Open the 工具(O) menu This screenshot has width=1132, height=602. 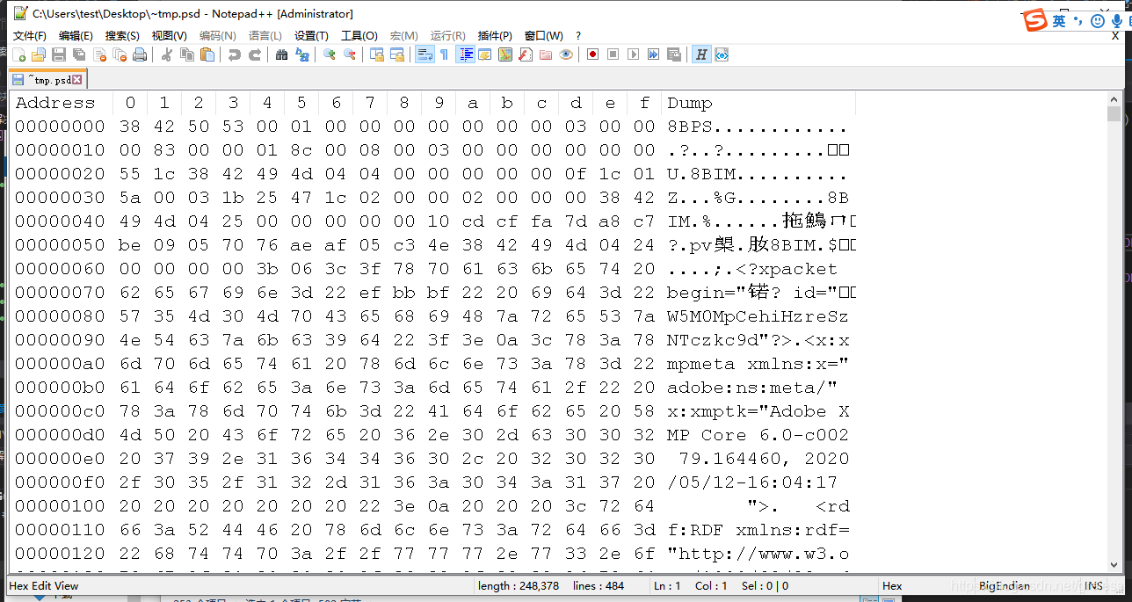click(359, 36)
